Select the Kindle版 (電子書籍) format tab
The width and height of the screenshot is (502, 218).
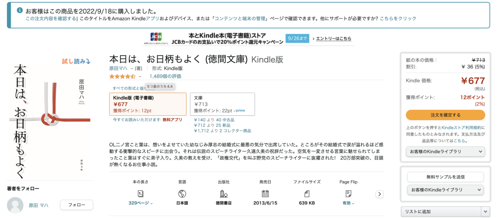[x=148, y=104]
